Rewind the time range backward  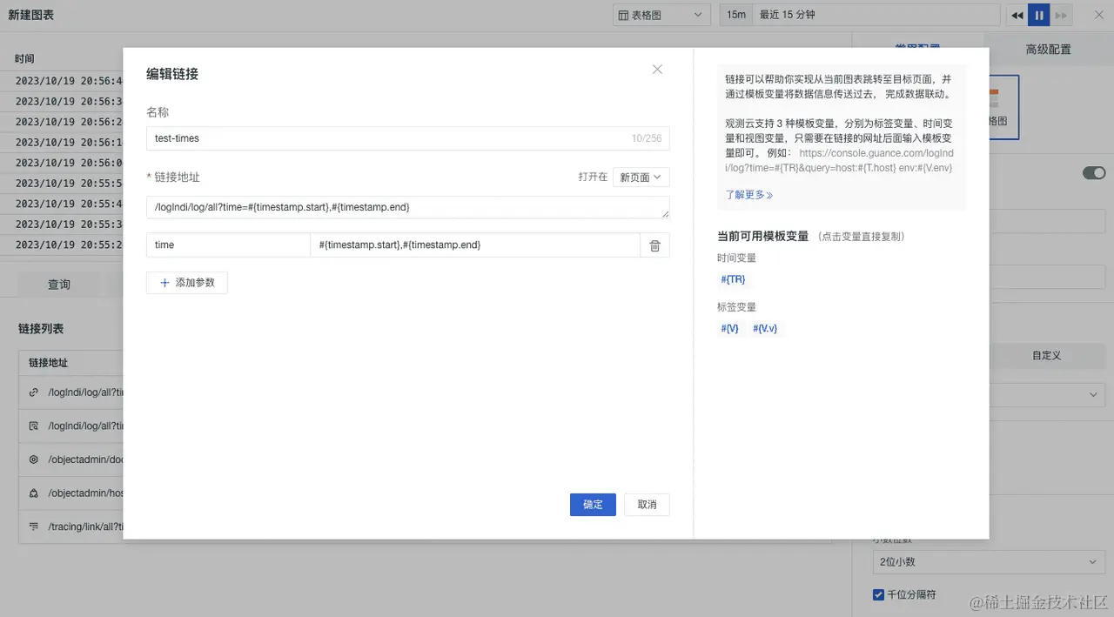pyautogui.click(x=1017, y=15)
